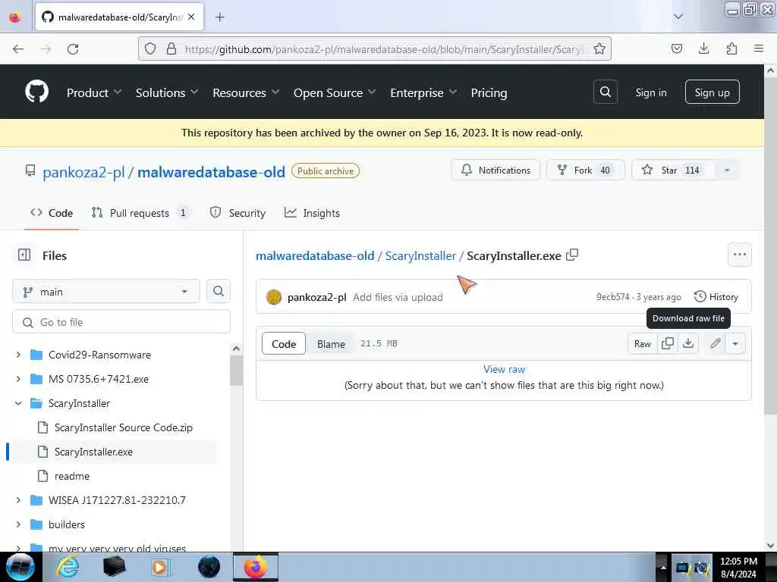
Task: Expand Open Source menu
Action: pyautogui.click(x=335, y=92)
